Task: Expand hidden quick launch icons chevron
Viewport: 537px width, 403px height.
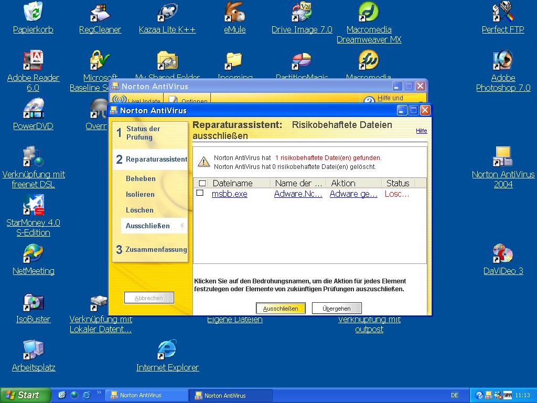Action: tap(99, 393)
